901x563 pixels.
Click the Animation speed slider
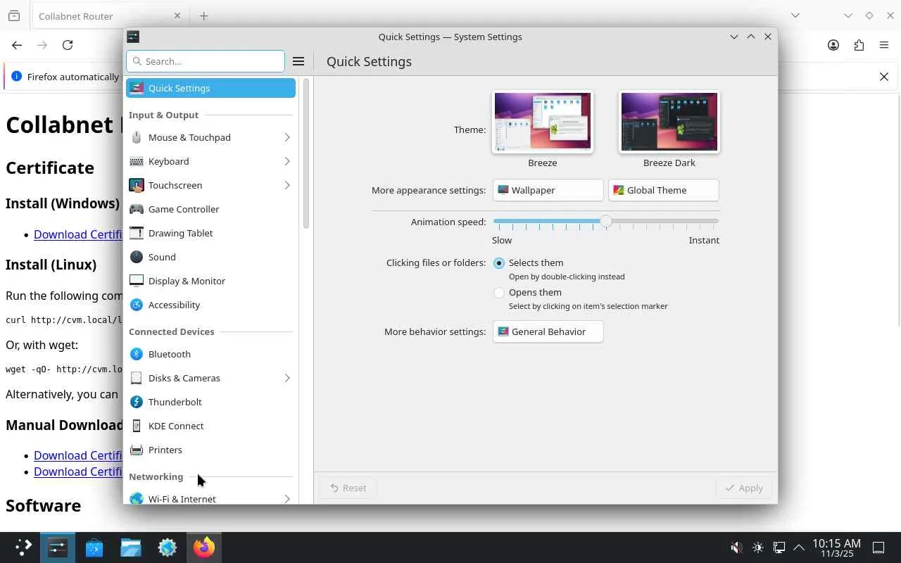[x=605, y=222]
